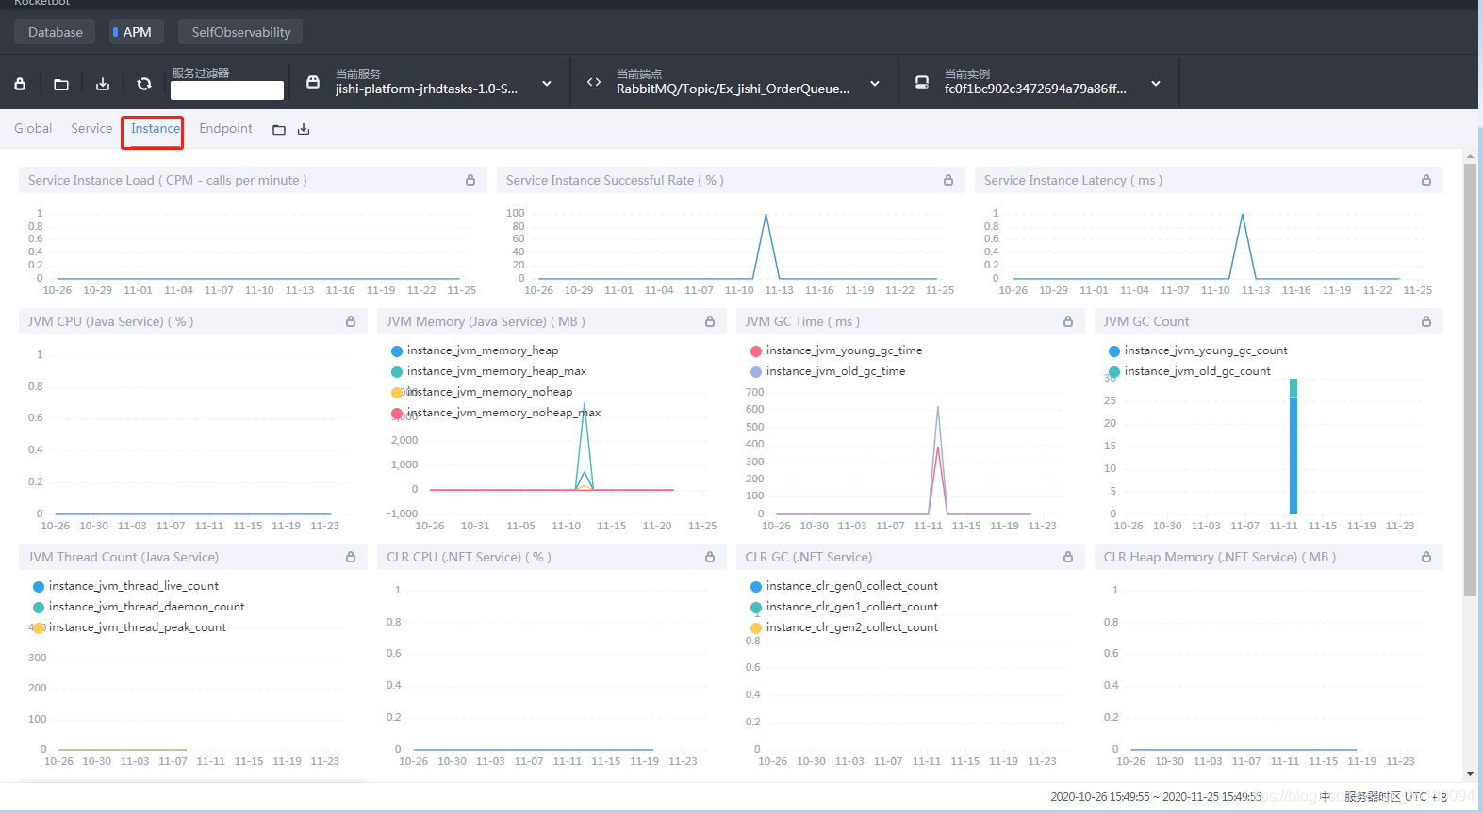Open the folder icon in dark toolbar

61,84
